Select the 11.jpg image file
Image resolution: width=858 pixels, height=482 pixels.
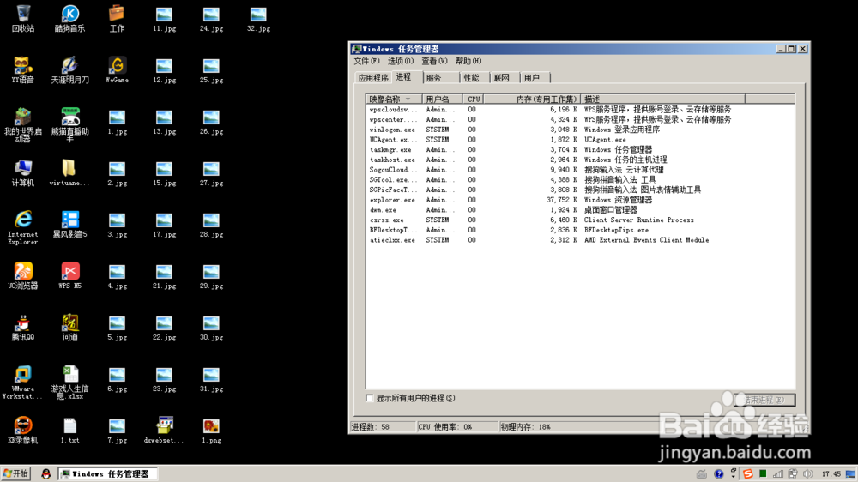click(164, 19)
